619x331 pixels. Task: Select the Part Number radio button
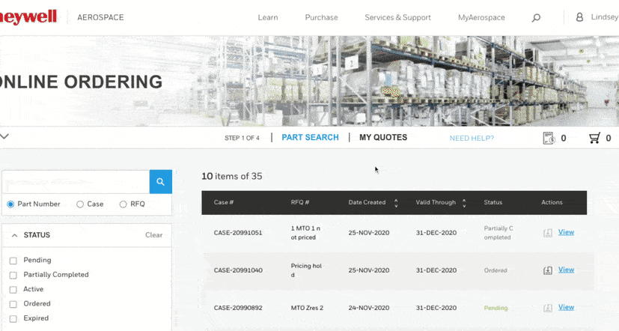pyautogui.click(x=10, y=204)
